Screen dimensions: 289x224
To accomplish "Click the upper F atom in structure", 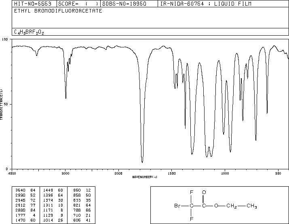I will point(192,192).
